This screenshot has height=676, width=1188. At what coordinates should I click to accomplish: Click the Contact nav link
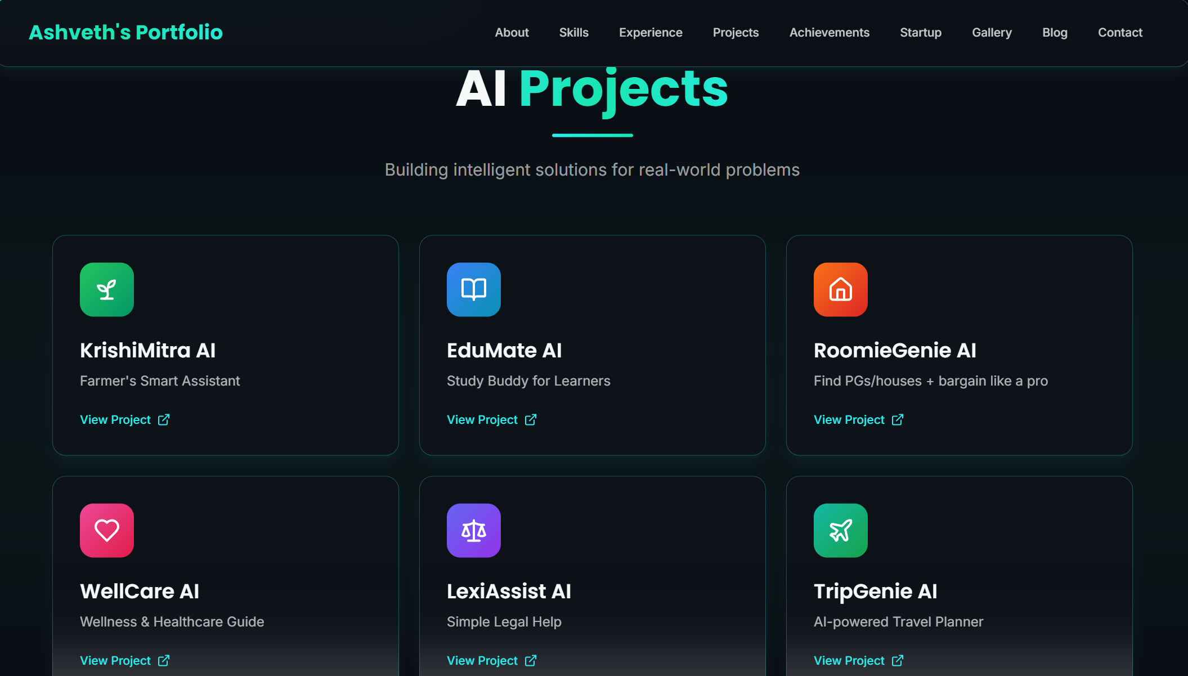pyautogui.click(x=1120, y=33)
